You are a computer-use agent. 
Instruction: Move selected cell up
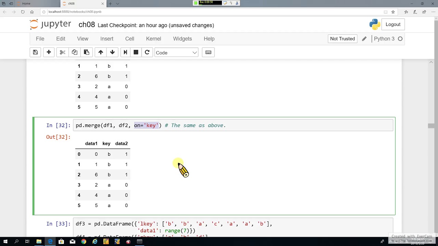[x=101, y=52]
